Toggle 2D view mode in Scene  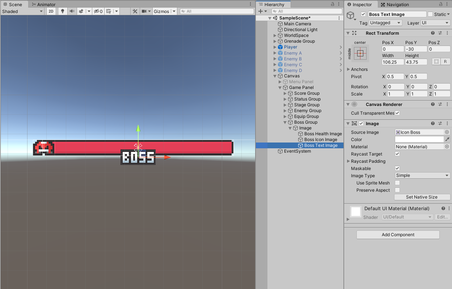(51, 11)
